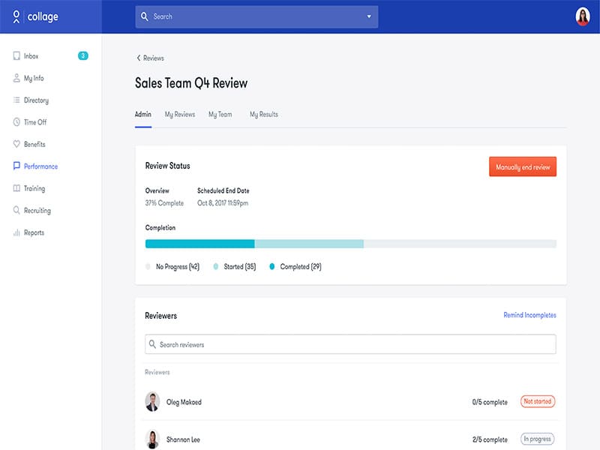This screenshot has height=450, width=600.
Task: Open Recruiting magnifier icon in sidebar
Action: 16,211
